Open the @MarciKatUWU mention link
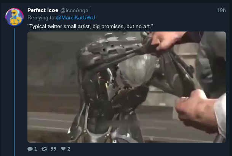 click(75, 18)
